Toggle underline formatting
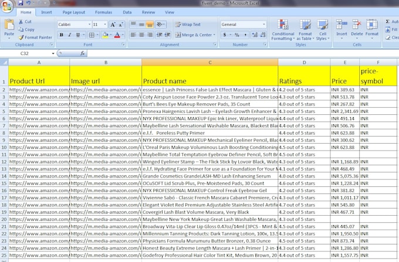The height and width of the screenshot is (262, 399). coord(78,35)
